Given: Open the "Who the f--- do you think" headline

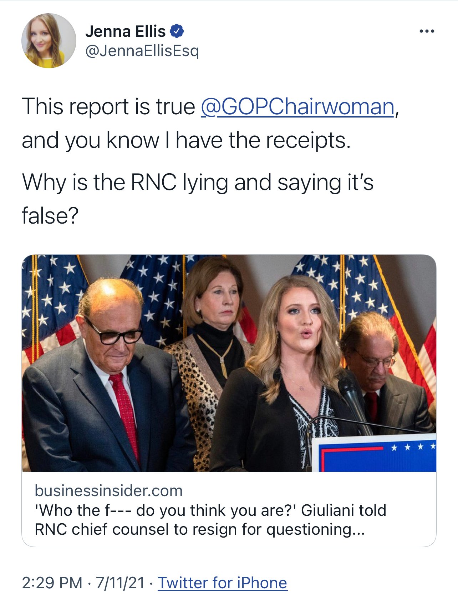Looking at the screenshot, I should coord(210,510).
